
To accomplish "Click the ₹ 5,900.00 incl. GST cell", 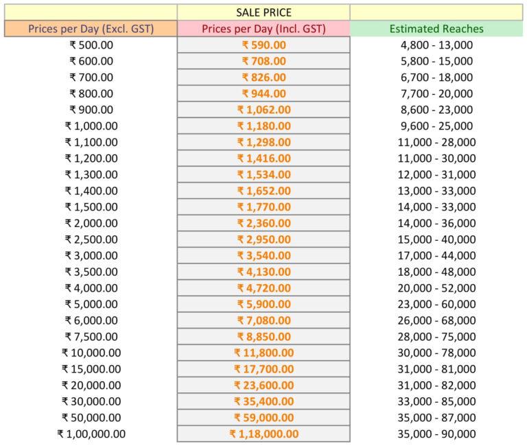I will point(263,304).
